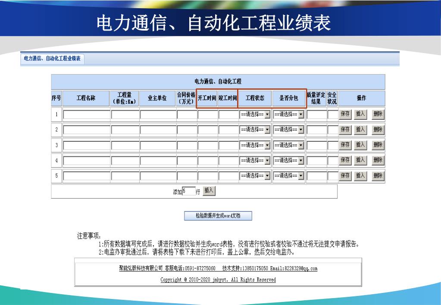
Task: Select row 1 开工时间 input field
Action: click(208, 115)
